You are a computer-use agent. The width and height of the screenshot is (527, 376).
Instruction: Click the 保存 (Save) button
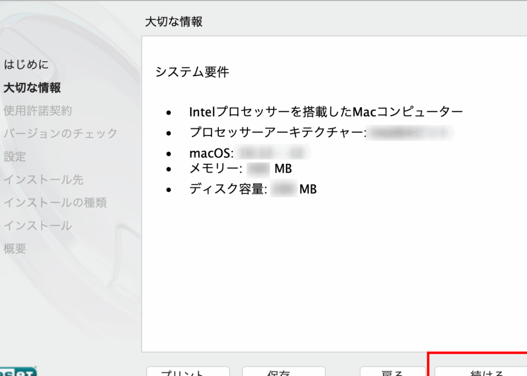284,372
